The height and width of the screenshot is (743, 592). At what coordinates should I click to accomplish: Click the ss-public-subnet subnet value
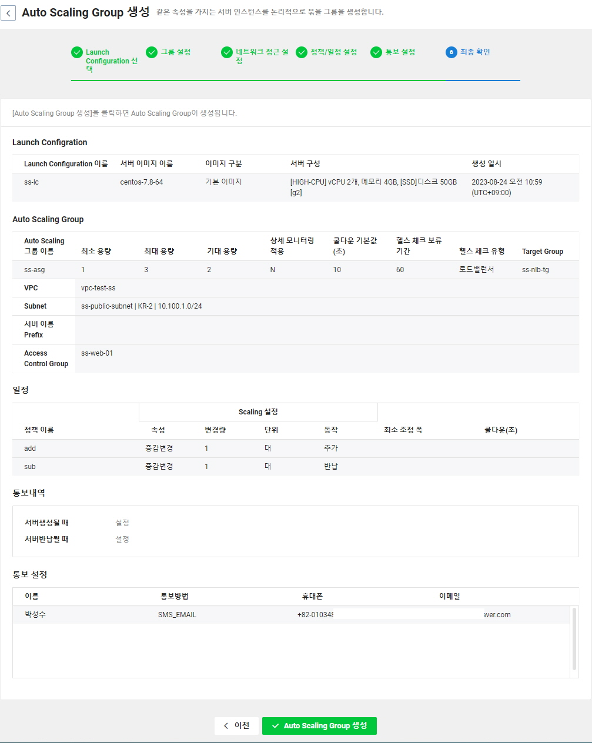(142, 306)
